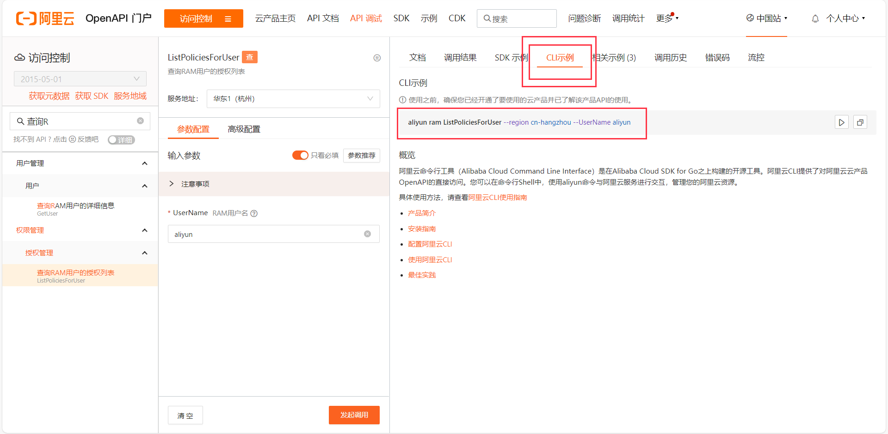The image size is (888, 434).
Task: Open API 调试 in top navigation
Action: pyautogui.click(x=366, y=18)
